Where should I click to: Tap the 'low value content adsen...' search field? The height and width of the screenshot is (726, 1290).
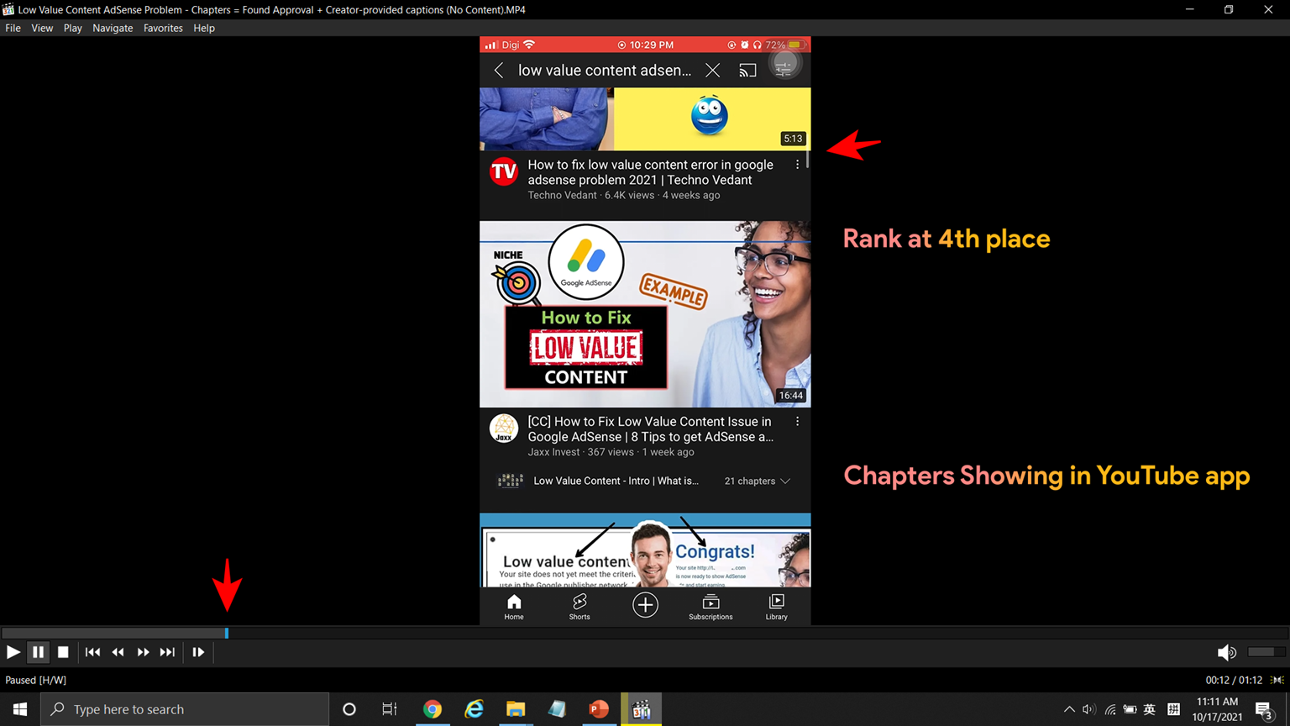pyautogui.click(x=605, y=71)
